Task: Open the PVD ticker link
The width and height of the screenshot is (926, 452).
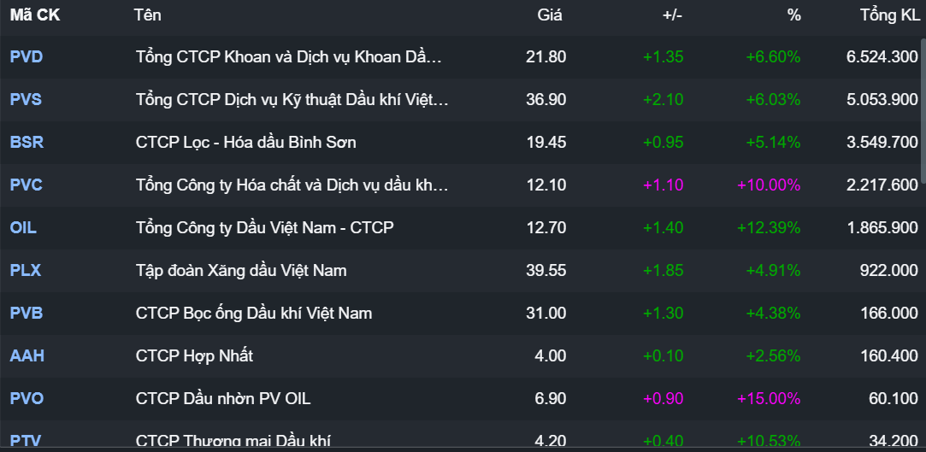Action: coord(27,57)
